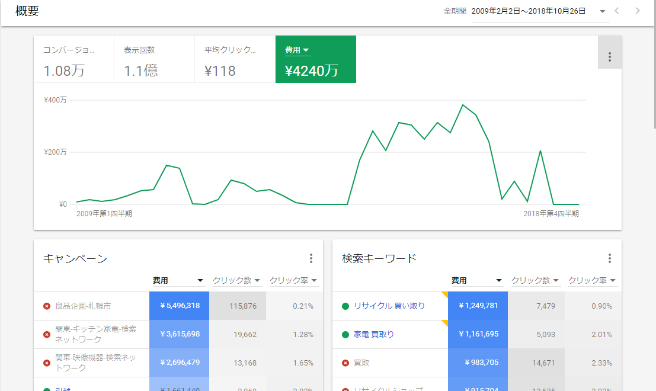The height and width of the screenshot is (391, 656).
Task: Click the 19,662 clicks value
Action: tap(245, 335)
